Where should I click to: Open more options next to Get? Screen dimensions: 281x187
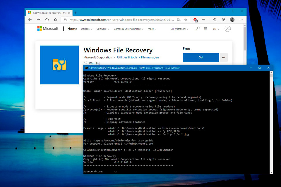[x=223, y=58]
